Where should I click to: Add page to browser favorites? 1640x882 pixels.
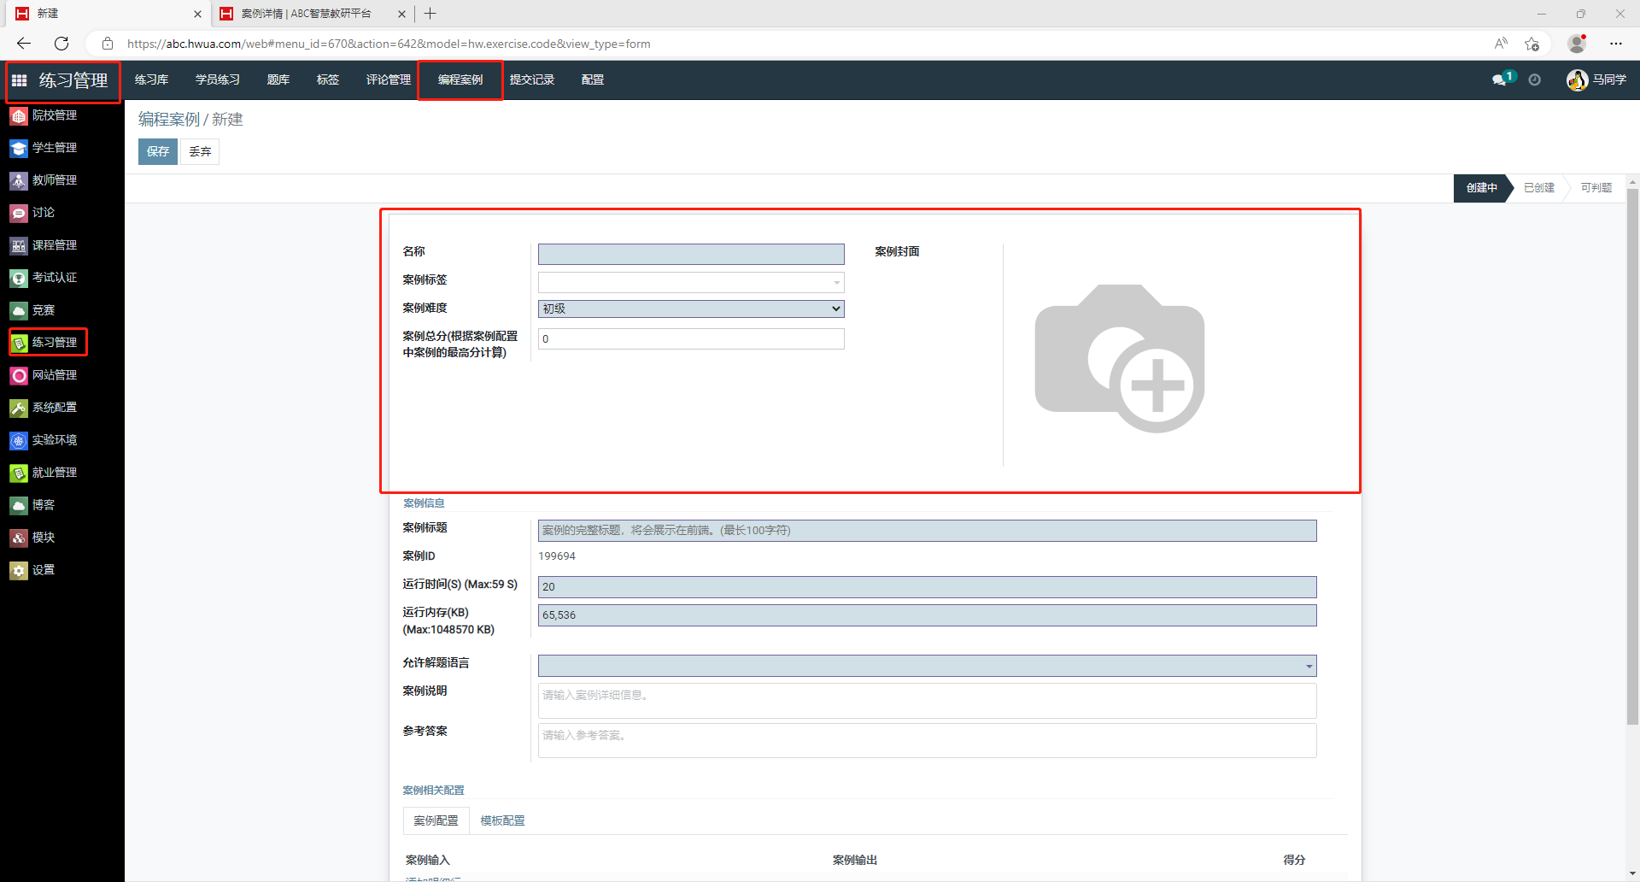tap(1532, 44)
